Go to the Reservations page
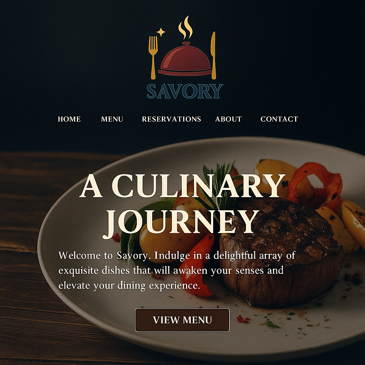365x365 pixels. pyautogui.click(x=171, y=119)
